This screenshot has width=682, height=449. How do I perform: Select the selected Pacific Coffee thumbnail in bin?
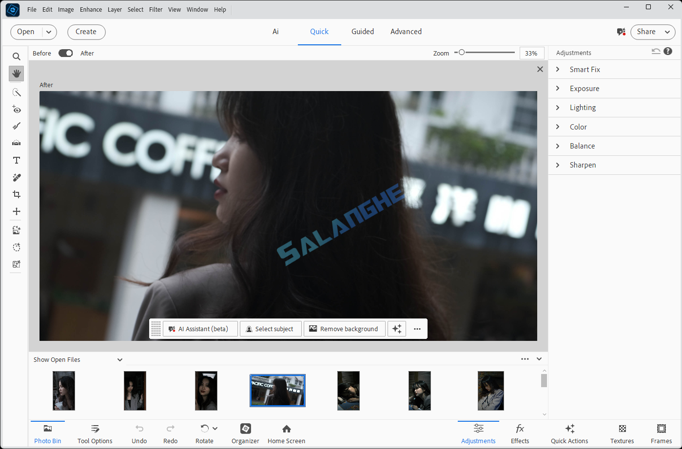pyautogui.click(x=277, y=390)
